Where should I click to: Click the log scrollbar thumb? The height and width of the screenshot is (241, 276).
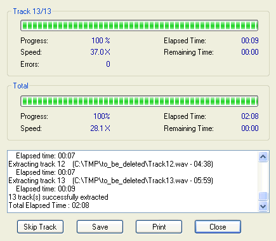coord(263,196)
